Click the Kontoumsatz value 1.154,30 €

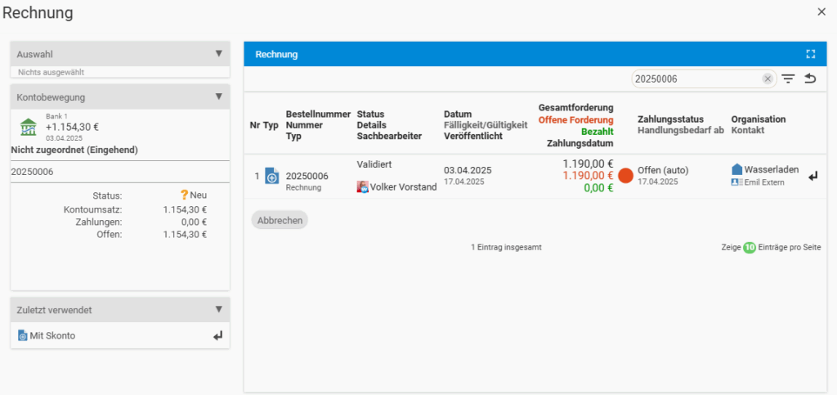(185, 210)
